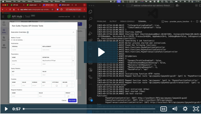Open the Tests sidebar item in API Hub
Screen dimensions: 201x114
[x=4, y=23]
